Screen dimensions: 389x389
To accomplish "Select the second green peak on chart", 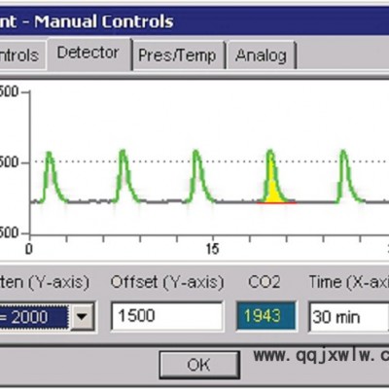I will pyautogui.click(x=124, y=176).
